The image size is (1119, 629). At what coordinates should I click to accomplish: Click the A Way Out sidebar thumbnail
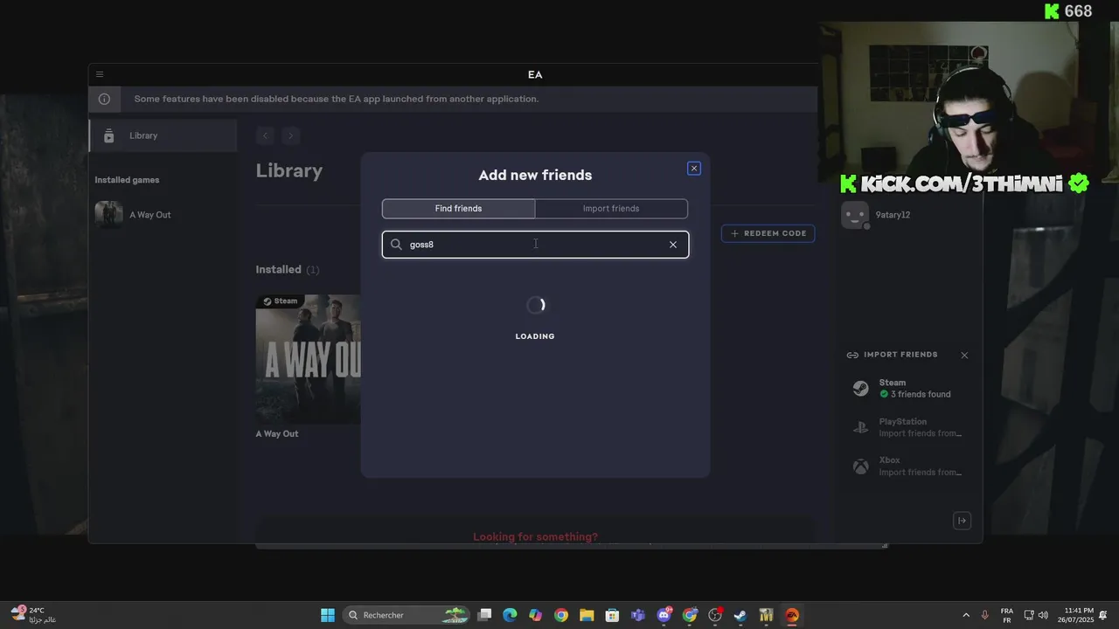[x=108, y=215]
